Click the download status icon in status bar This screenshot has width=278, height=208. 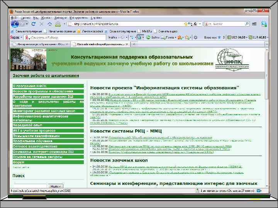pos(197,191)
